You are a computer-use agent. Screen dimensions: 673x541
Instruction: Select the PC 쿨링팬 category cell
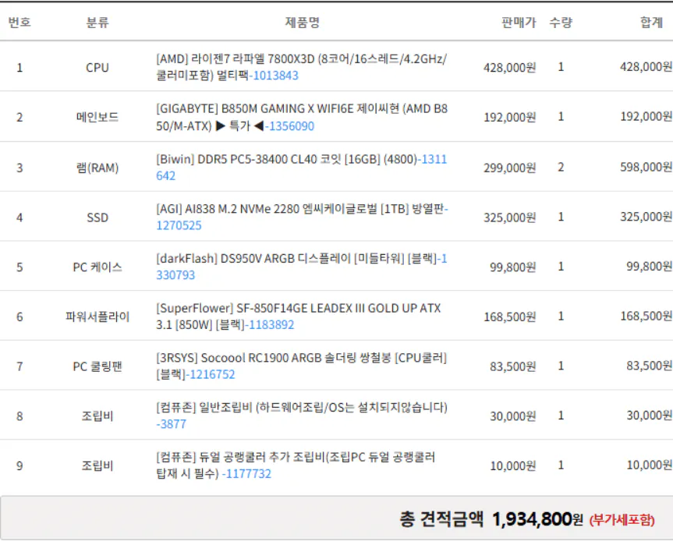click(x=97, y=366)
